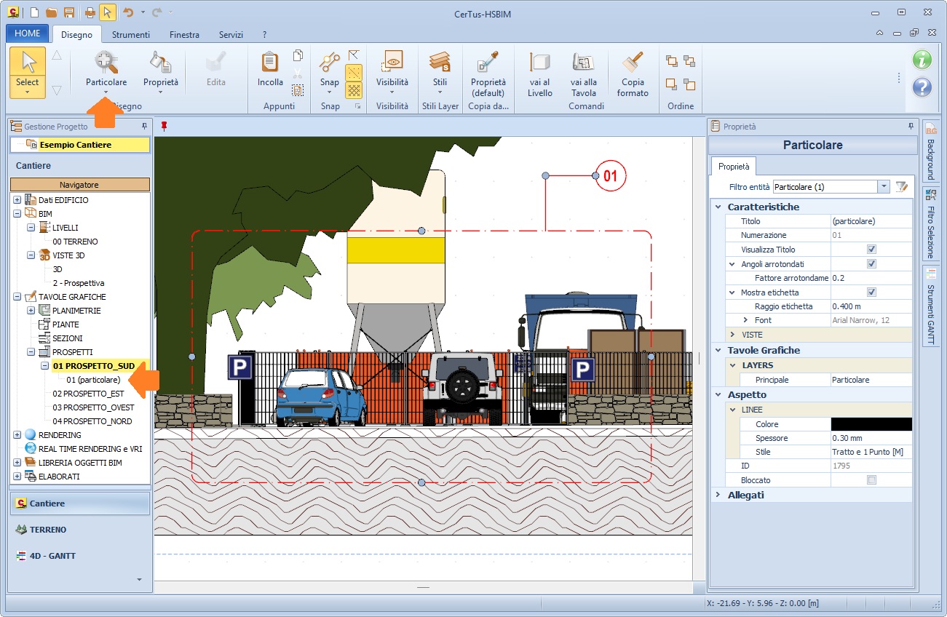Select 02 PROSPETTO_EST in the tree
The width and height of the screenshot is (947, 617).
[x=88, y=394]
